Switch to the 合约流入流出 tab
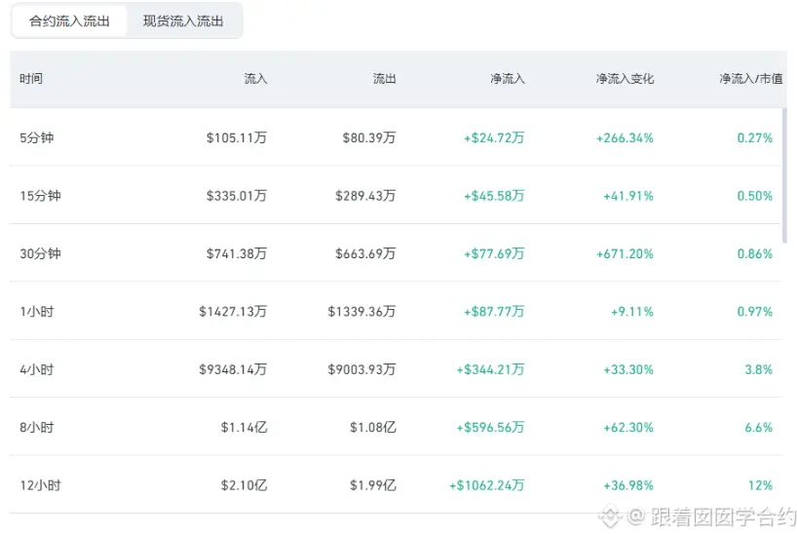 [x=69, y=20]
